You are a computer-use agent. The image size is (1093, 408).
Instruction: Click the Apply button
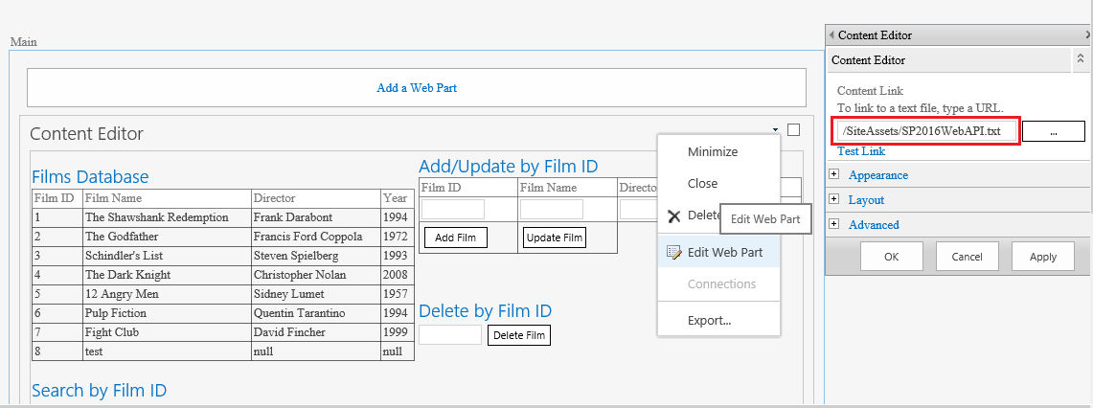pyautogui.click(x=1042, y=257)
